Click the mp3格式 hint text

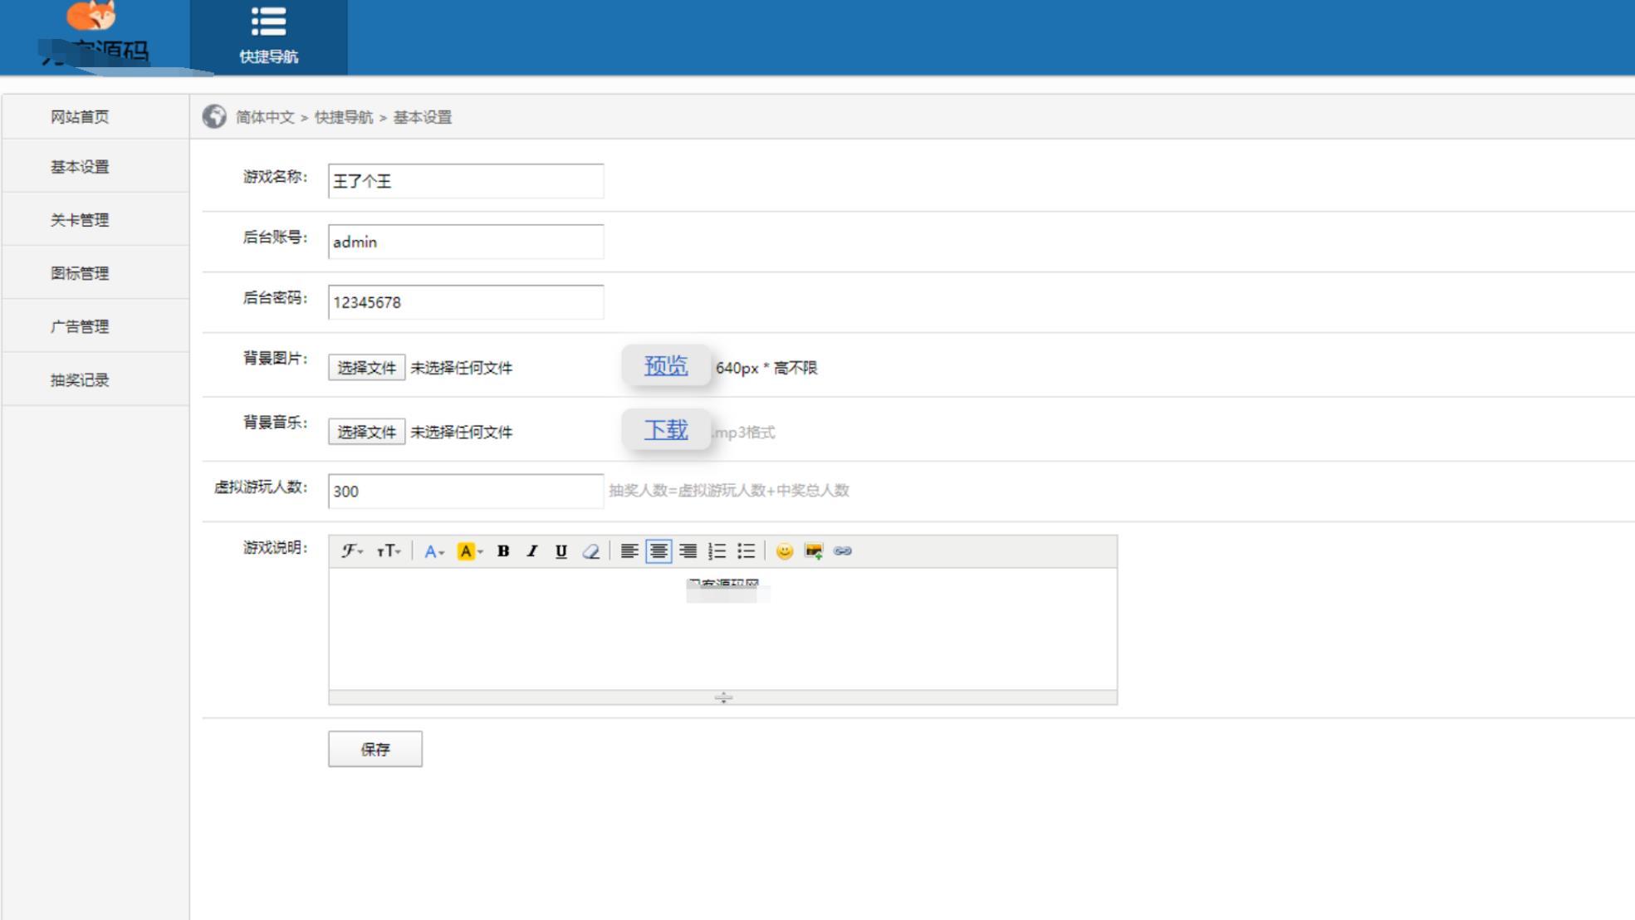tap(743, 432)
